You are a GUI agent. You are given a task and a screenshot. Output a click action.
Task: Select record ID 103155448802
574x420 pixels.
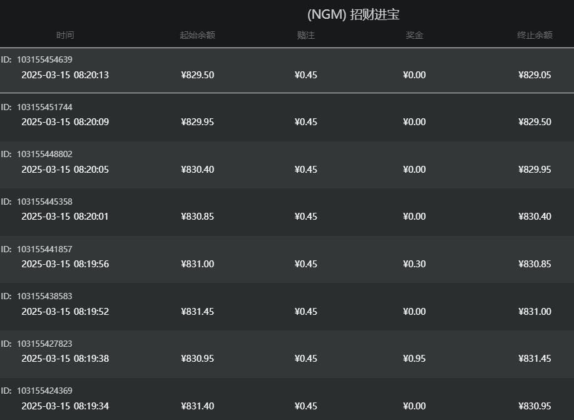tap(44, 154)
